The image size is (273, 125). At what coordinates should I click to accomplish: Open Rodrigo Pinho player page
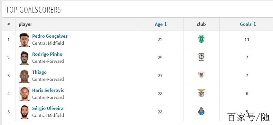[x=47, y=54]
